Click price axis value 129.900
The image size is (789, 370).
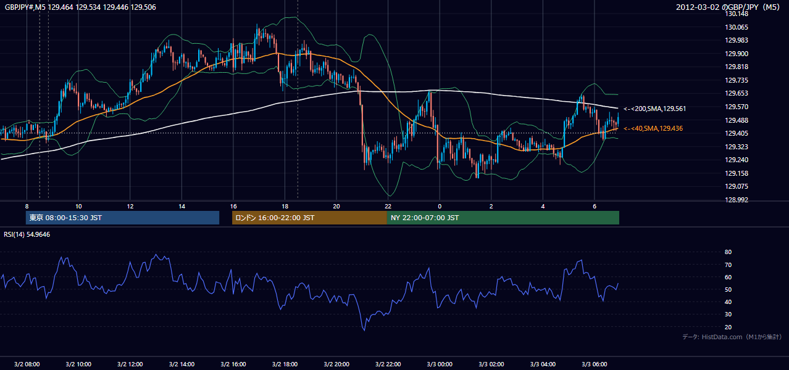738,54
